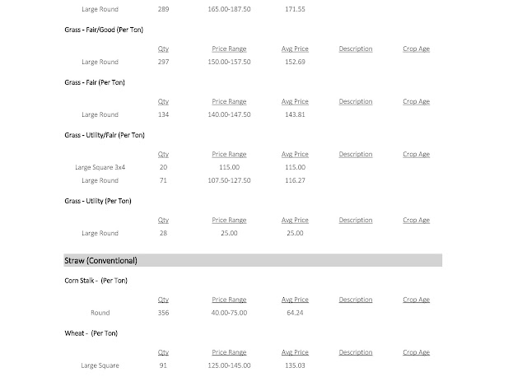Click the Round row label under Corn Stalk
This screenshot has width=527, height=377.
(100, 313)
